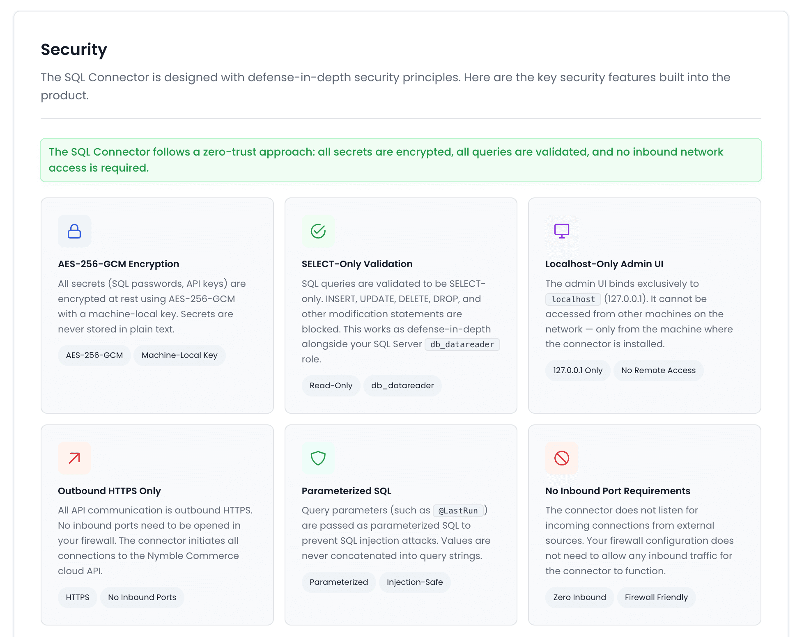Select the AES-256-GCM tag pill
The height and width of the screenshot is (637, 795).
(94, 355)
